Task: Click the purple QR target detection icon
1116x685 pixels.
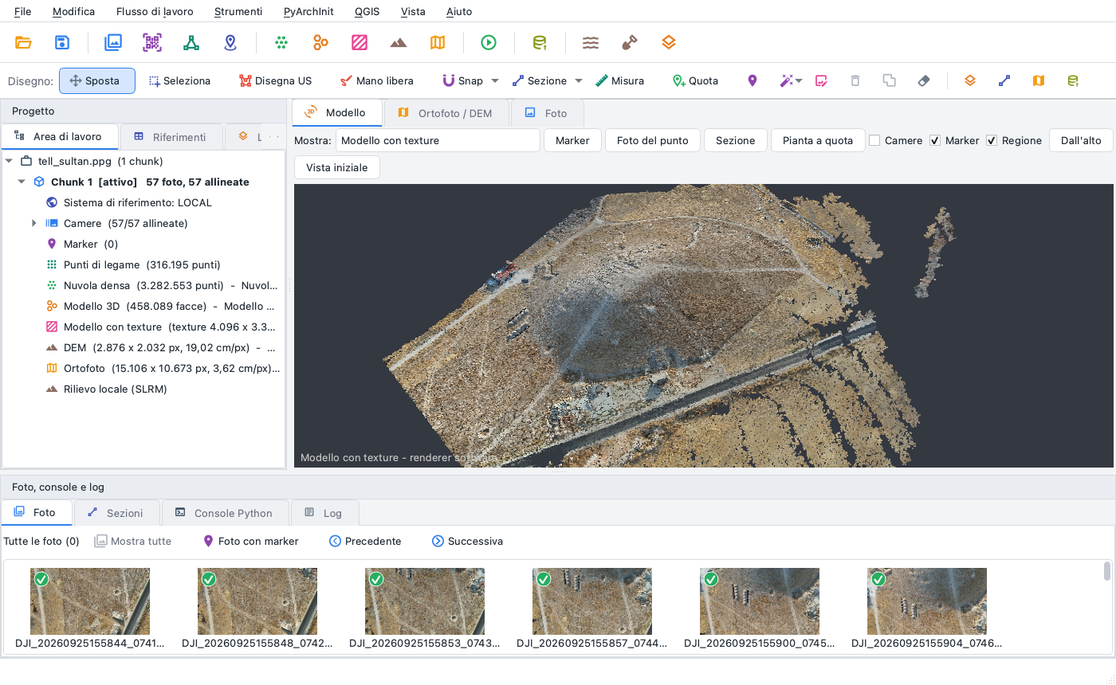Action: 152,42
